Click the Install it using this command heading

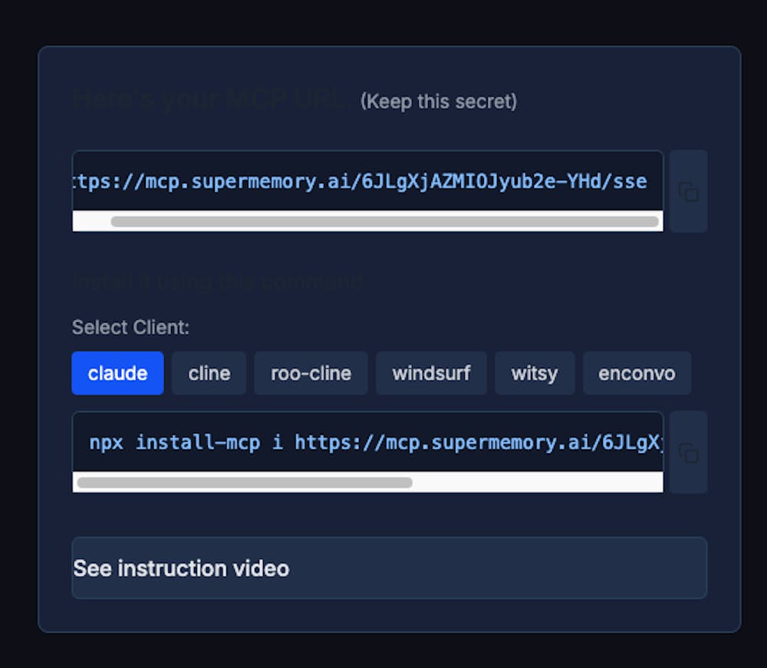[x=218, y=281]
